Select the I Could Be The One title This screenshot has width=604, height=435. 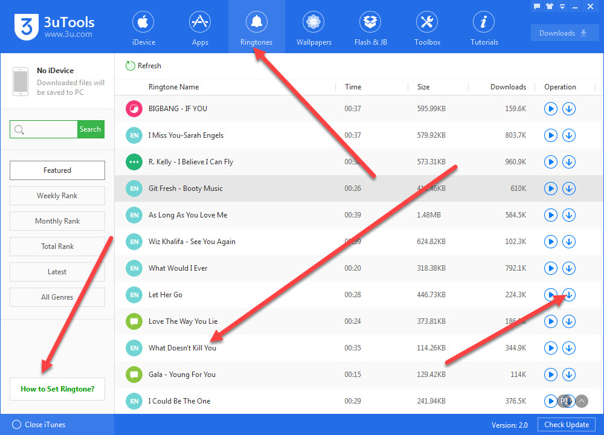pyautogui.click(x=179, y=402)
